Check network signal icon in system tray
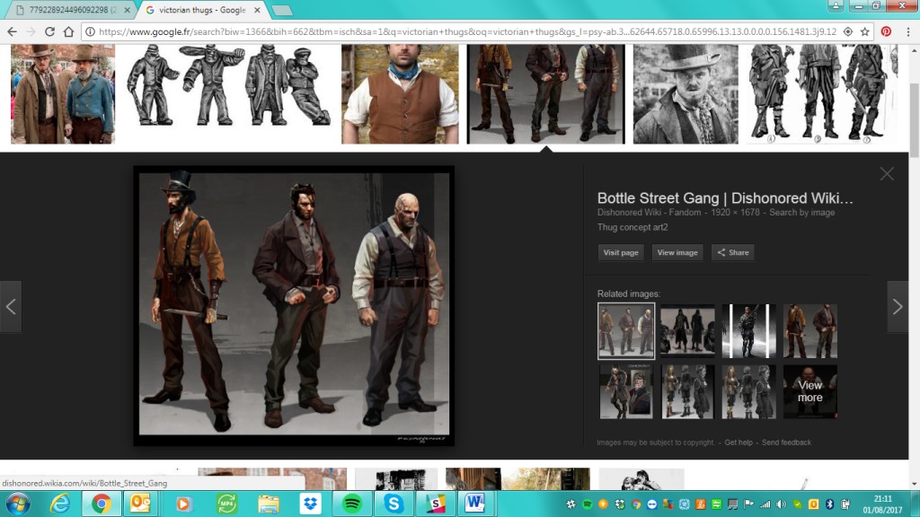 tap(765, 504)
